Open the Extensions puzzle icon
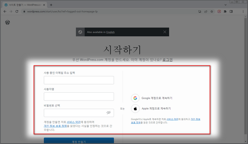The height and width of the screenshot is (144, 248). (x=225, y=11)
